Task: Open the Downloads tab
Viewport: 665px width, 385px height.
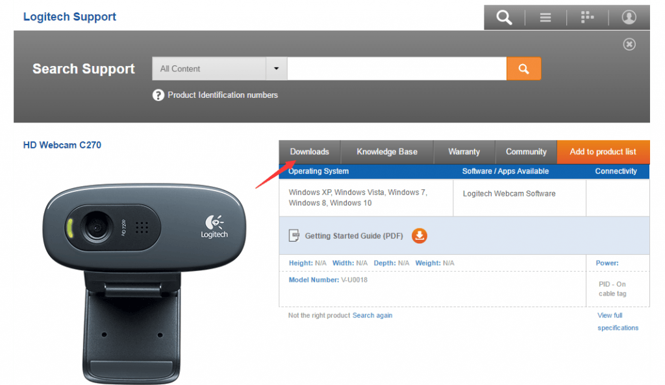Action: pyautogui.click(x=309, y=152)
